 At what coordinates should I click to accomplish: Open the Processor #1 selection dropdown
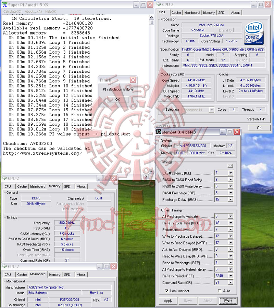pos(211,110)
